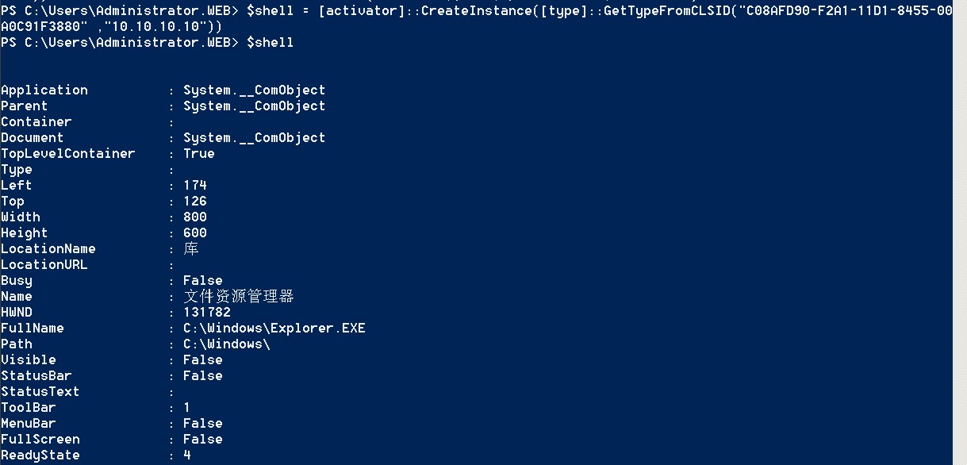
Task: Click the Application property name
Action: (44, 90)
